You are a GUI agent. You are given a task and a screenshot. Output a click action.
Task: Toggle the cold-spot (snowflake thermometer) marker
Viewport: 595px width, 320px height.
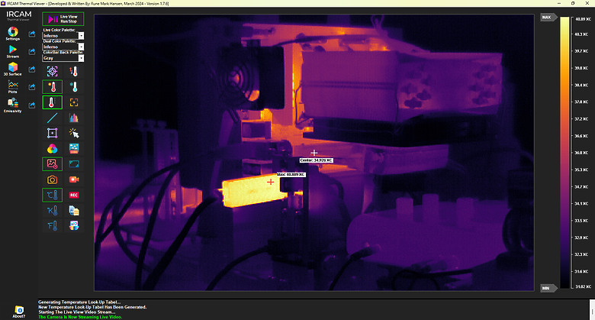click(x=74, y=87)
